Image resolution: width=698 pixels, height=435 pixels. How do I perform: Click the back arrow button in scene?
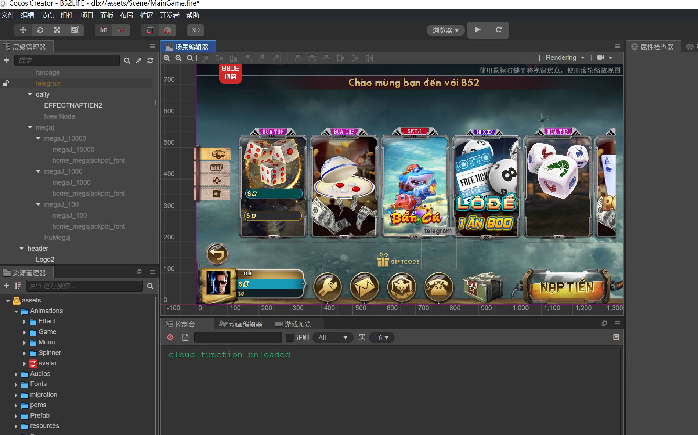tap(217, 254)
